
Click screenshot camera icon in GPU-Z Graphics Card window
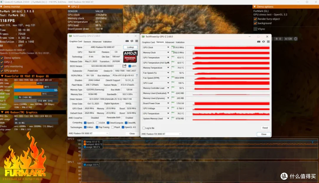[x=127, y=41]
